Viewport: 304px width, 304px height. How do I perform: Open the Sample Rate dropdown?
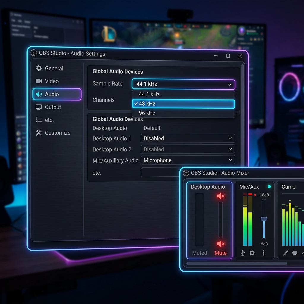pos(183,84)
